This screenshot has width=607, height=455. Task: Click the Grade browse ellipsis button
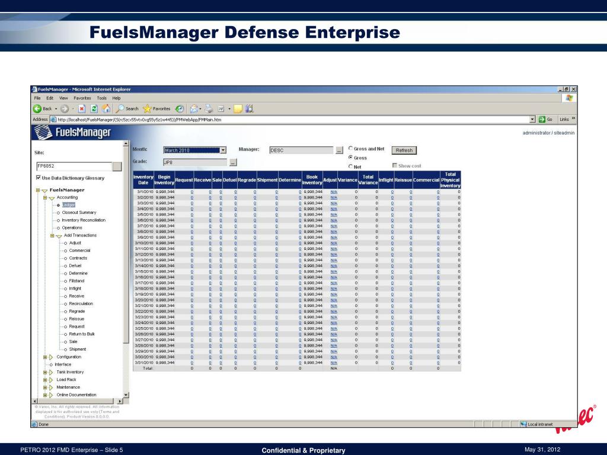click(x=232, y=162)
